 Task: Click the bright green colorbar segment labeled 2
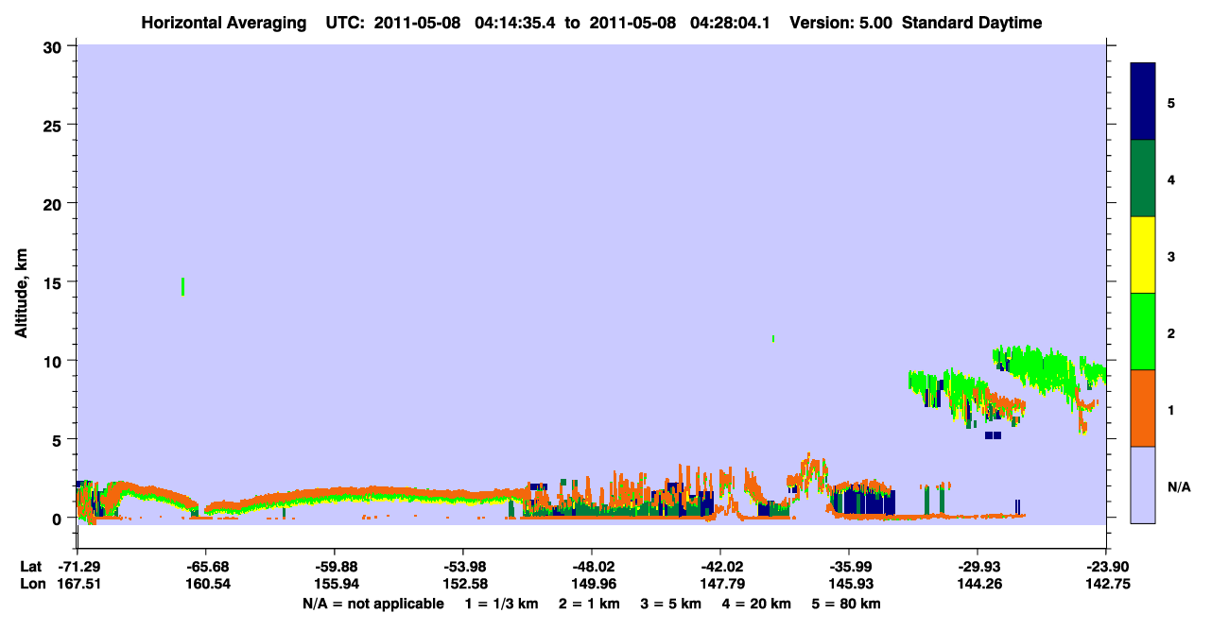coord(1143,332)
